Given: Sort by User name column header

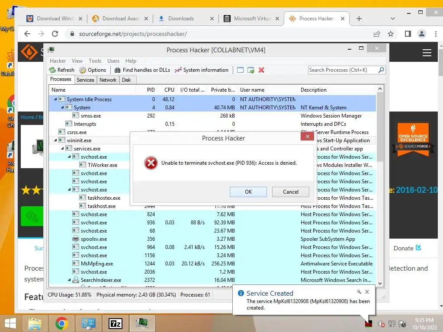Looking at the screenshot, I should [268, 90].
